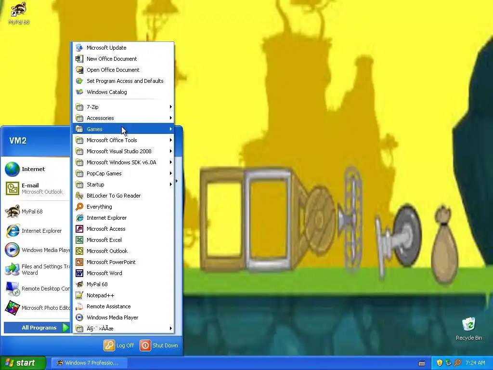Image resolution: width=493 pixels, height=370 pixels.
Task: Click the taskbar clock showing 7:24 AM
Action: pos(475,363)
